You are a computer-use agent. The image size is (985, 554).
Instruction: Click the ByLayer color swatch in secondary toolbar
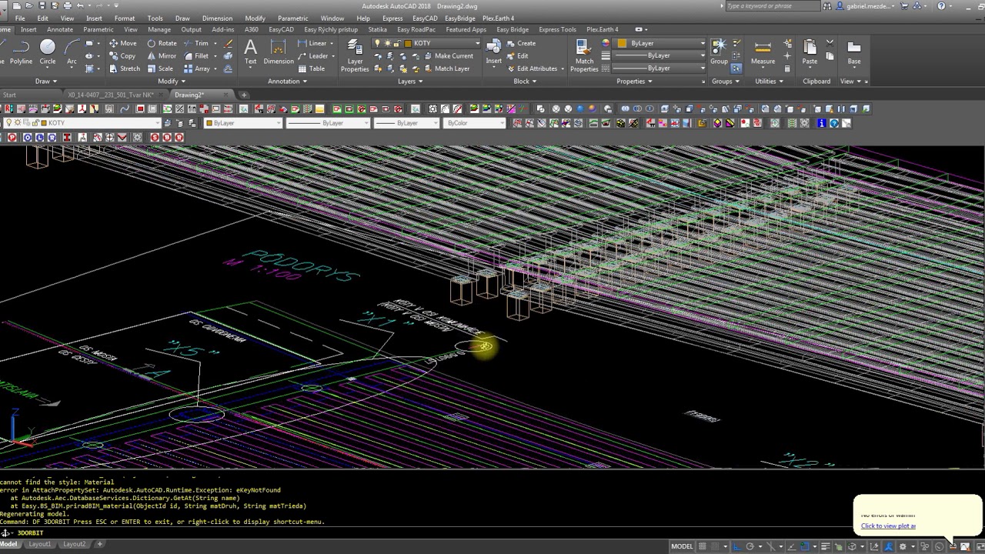tap(209, 123)
